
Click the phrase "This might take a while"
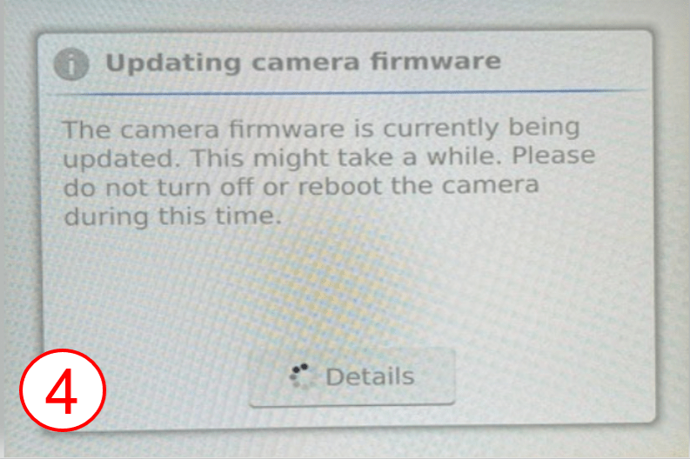point(345,157)
